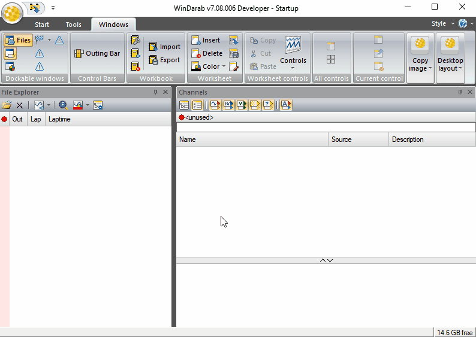
Task: Toggle the Outing Bar control bar
Action: point(97,53)
